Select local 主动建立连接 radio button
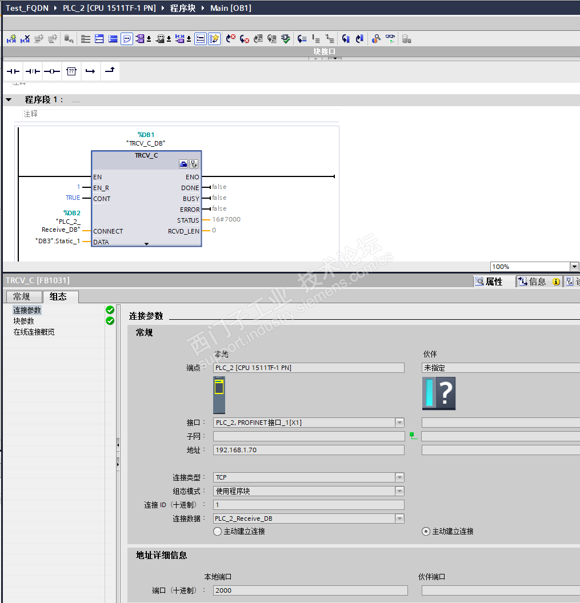This screenshot has width=580, height=603. (x=218, y=531)
